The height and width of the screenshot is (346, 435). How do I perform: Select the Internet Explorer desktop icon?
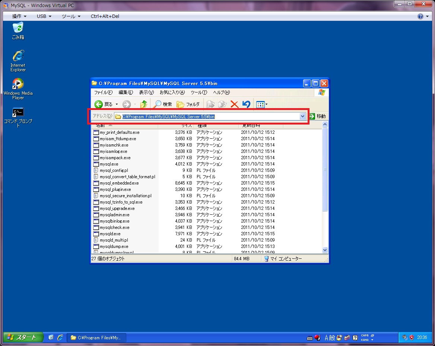point(18,61)
